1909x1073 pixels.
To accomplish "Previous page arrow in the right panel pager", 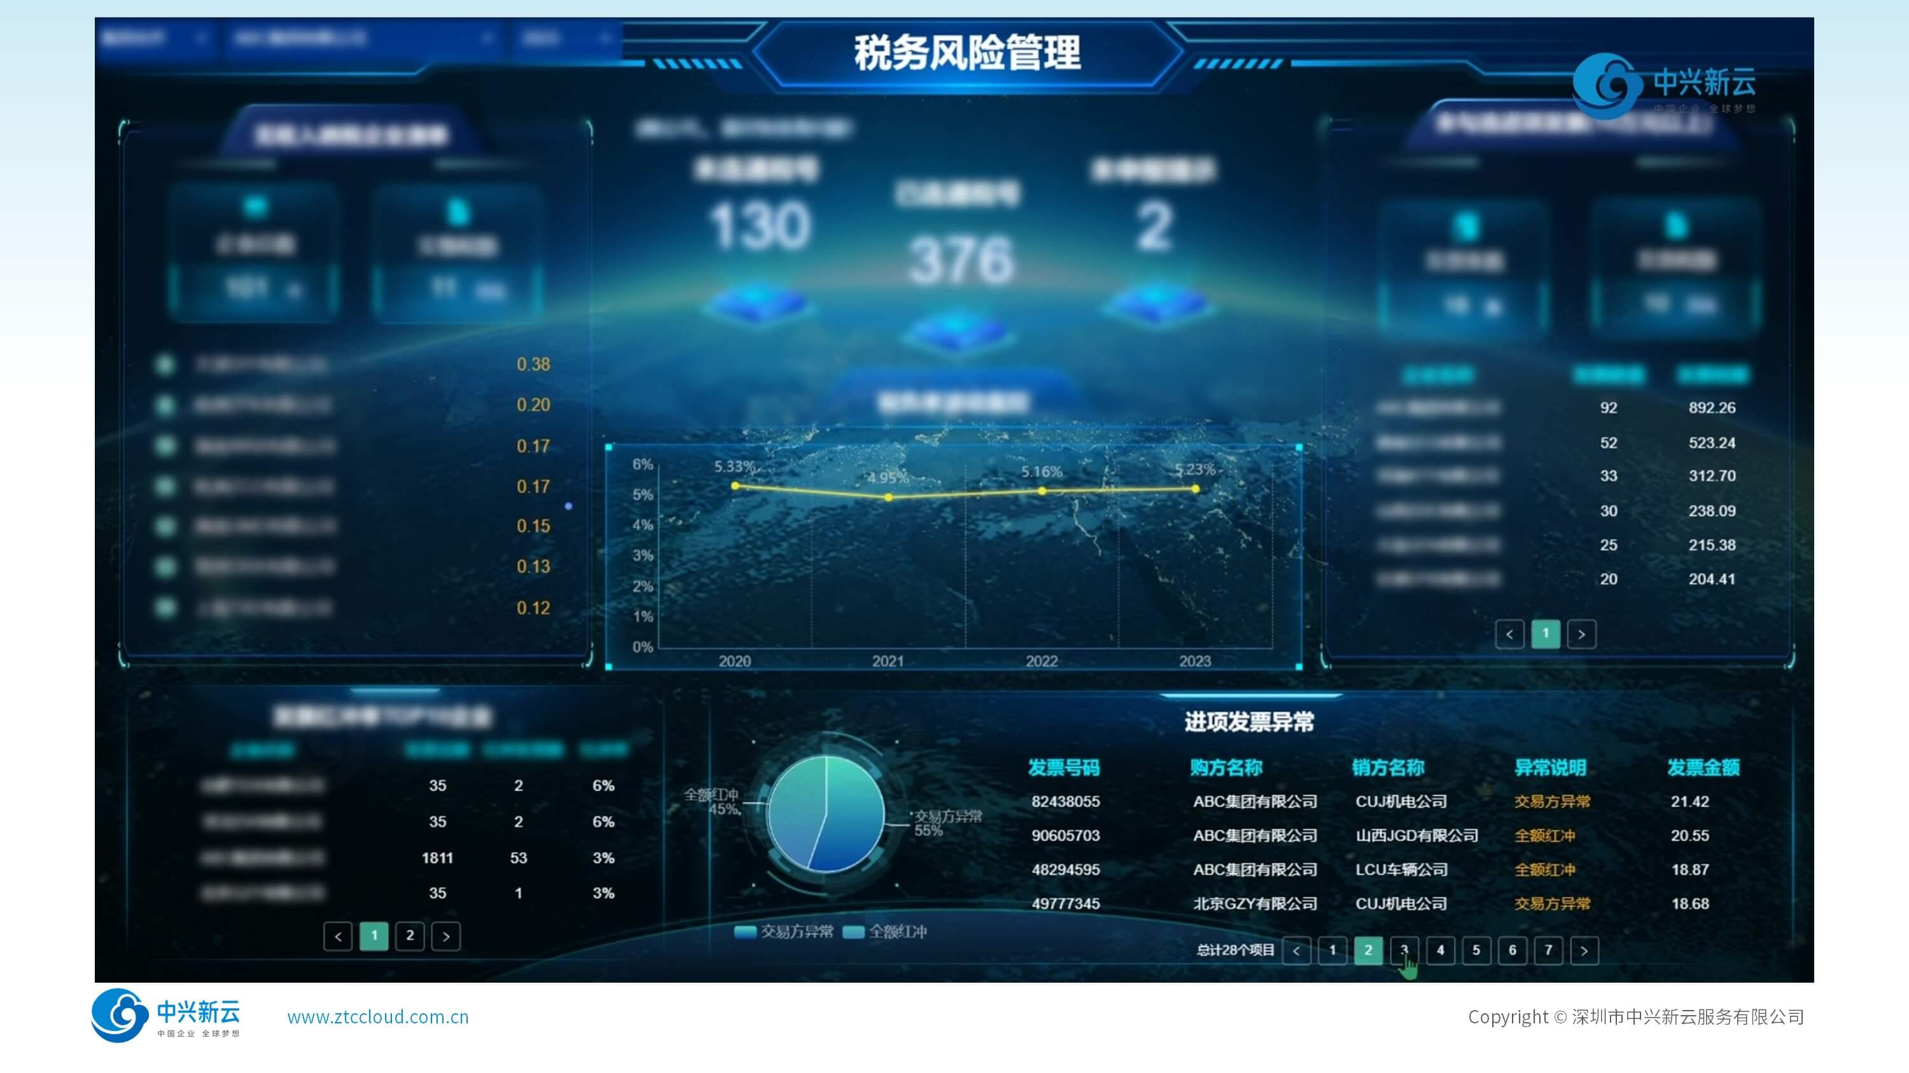I will coord(1509,634).
